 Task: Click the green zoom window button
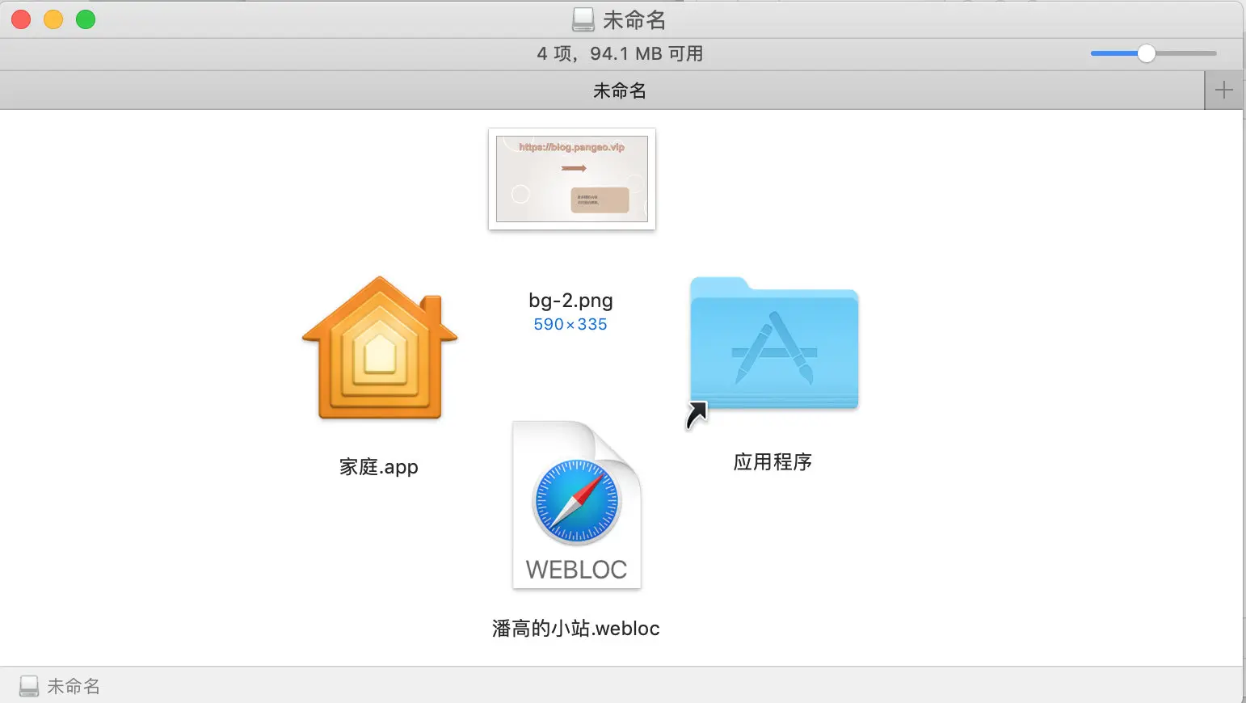coord(86,19)
